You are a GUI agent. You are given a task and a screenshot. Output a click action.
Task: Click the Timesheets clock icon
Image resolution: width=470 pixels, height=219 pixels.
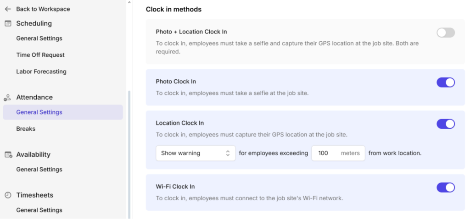(8, 195)
